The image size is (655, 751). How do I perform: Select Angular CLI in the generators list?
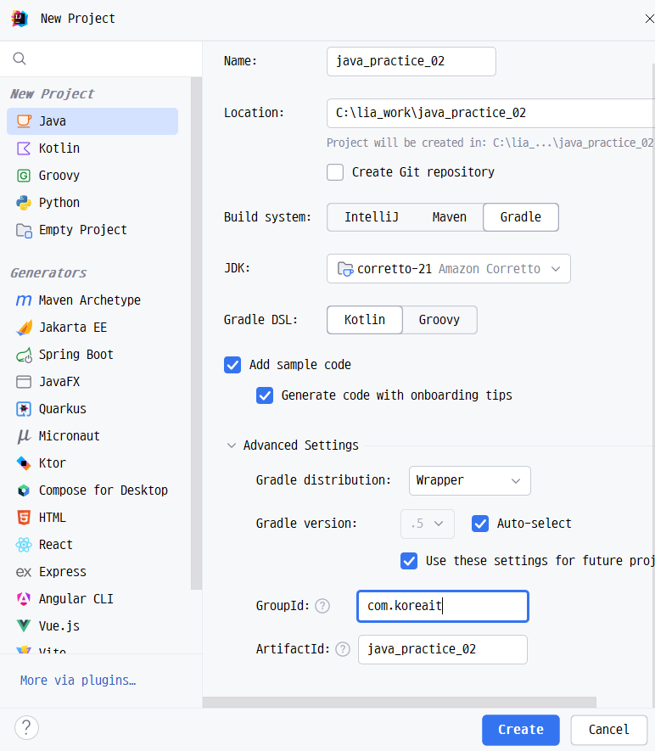coord(92,599)
